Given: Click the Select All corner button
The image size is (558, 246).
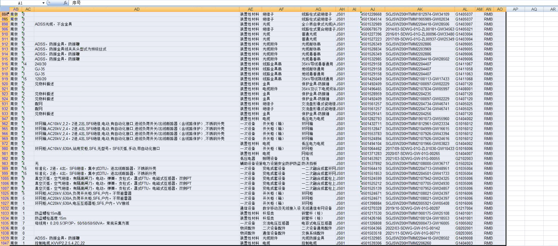Looking at the screenshot, I should [x=4, y=9].
